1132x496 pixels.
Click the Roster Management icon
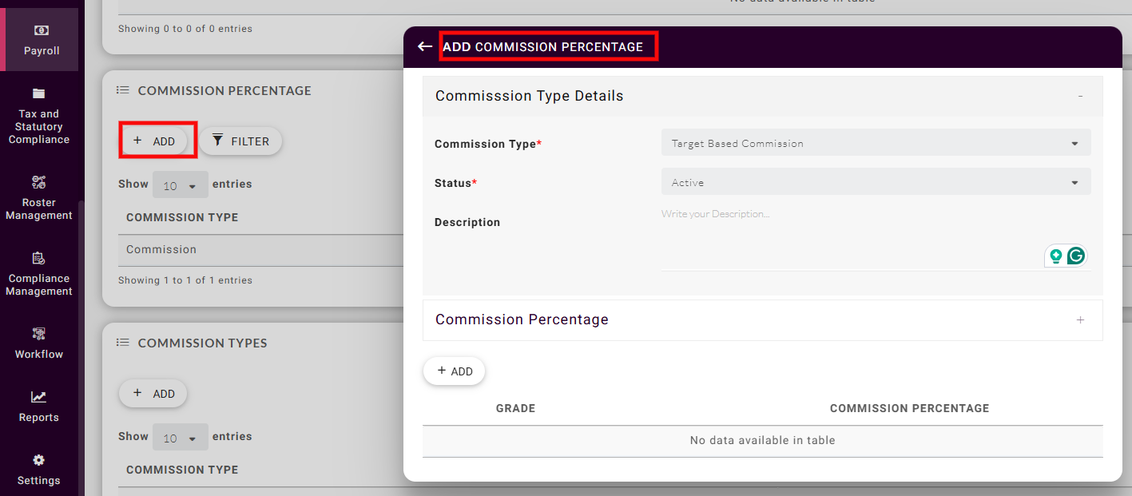pyautogui.click(x=38, y=182)
